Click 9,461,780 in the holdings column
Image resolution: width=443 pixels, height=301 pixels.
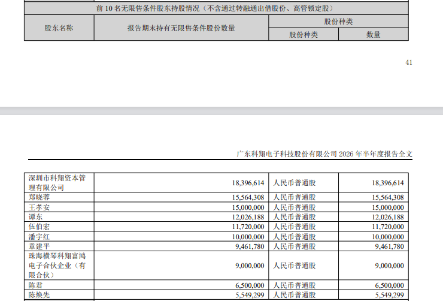click(x=250, y=246)
